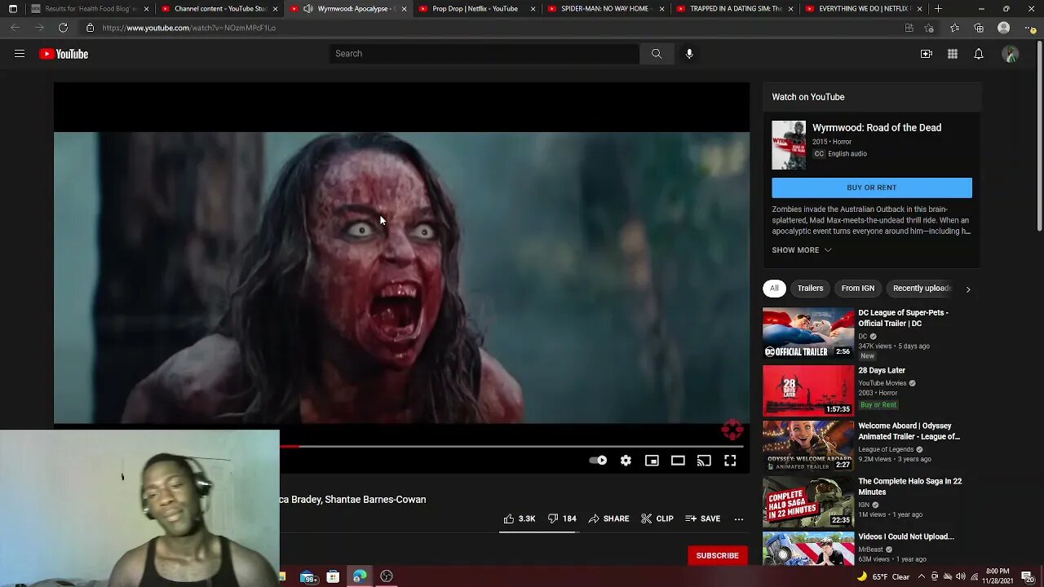Screen dimensions: 1044x587
Task: Select the Trailers filter chip
Action: click(810, 288)
